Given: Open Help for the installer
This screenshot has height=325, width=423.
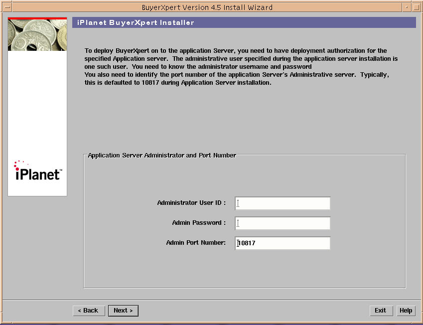Looking at the screenshot, I should click(406, 311).
